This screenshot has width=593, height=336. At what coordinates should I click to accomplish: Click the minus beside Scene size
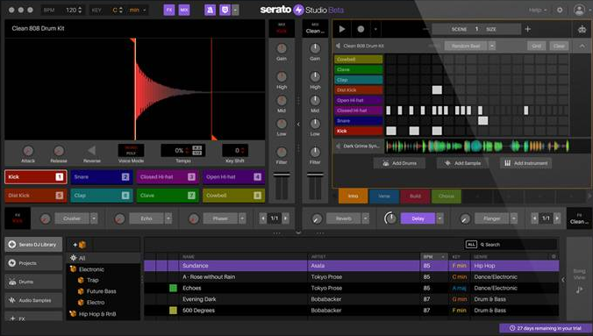pyautogui.click(x=425, y=29)
